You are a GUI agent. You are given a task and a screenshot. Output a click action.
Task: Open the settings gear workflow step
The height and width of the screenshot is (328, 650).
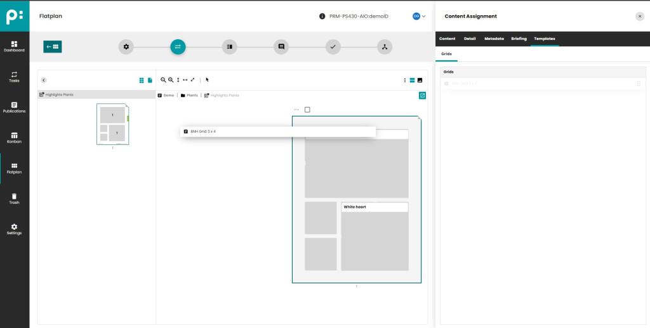126,46
